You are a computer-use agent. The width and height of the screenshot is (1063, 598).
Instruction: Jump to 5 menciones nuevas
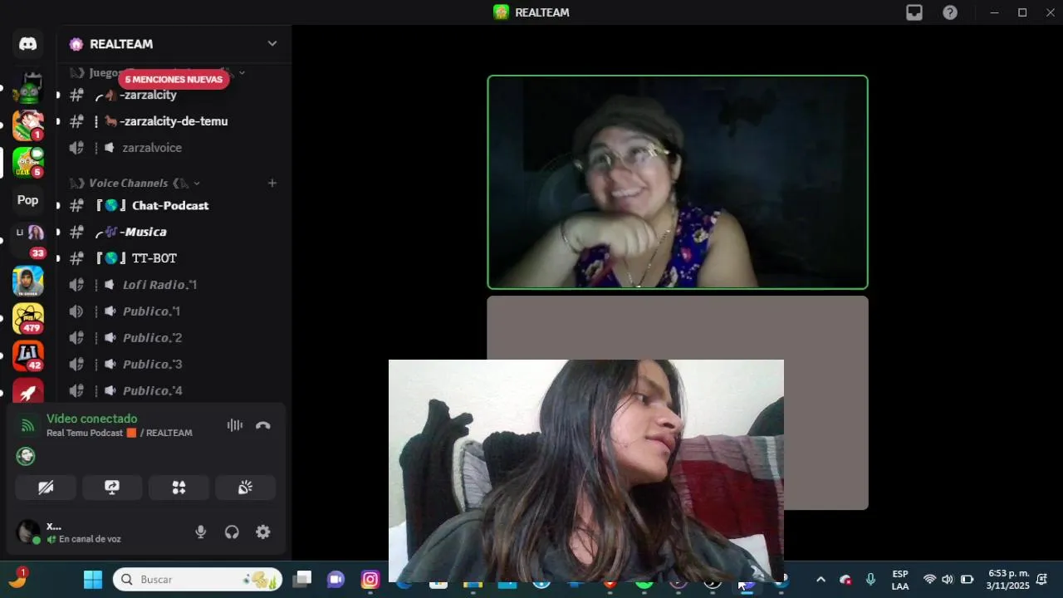pos(174,79)
